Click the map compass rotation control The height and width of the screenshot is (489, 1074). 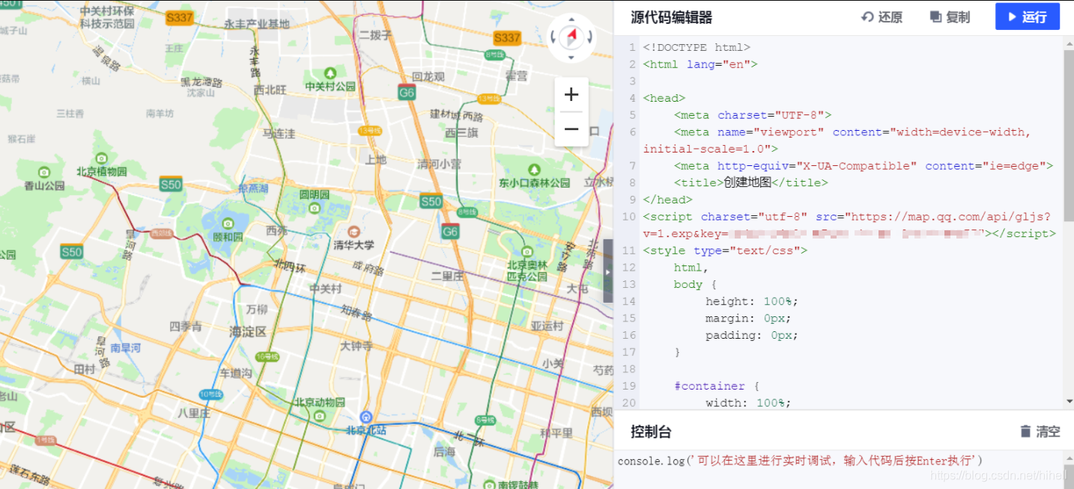pyautogui.click(x=571, y=37)
